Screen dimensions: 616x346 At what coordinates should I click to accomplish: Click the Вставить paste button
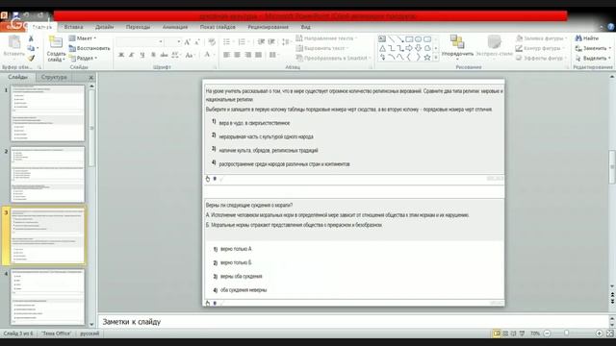pos(14,47)
